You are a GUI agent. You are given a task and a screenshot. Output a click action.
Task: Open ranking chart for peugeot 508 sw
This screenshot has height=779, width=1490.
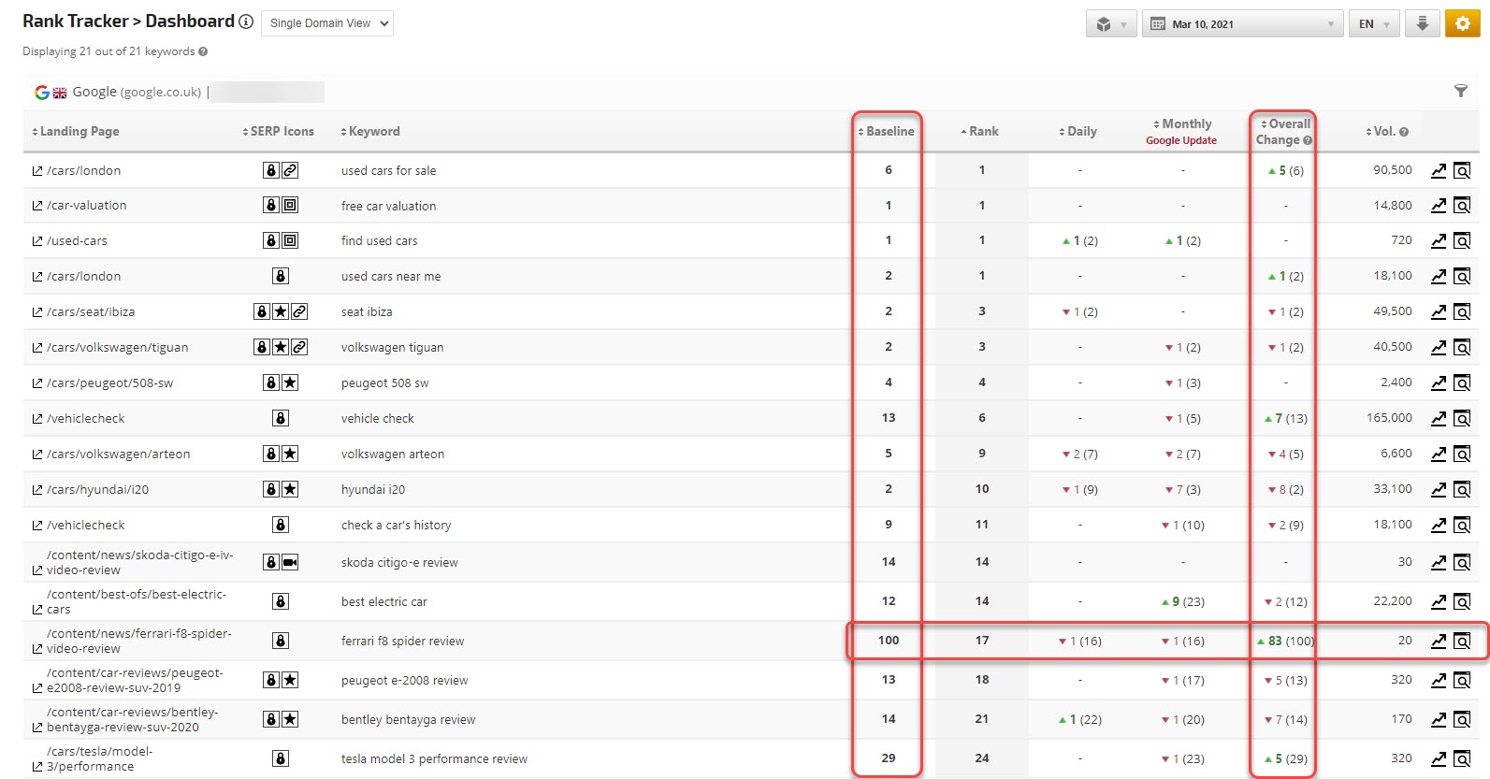(x=1439, y=382)
